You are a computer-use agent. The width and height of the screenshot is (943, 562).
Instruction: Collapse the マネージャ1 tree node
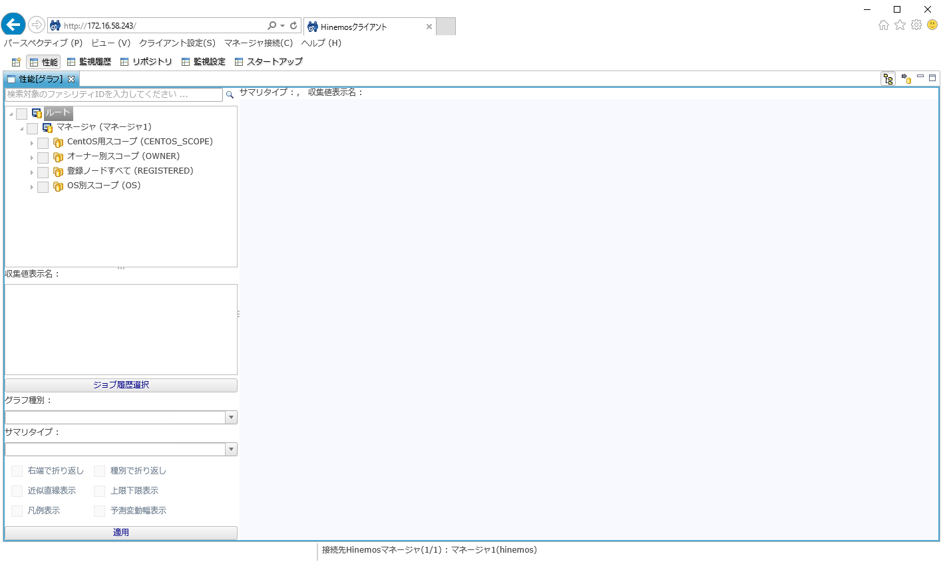[x=21, y=128]
